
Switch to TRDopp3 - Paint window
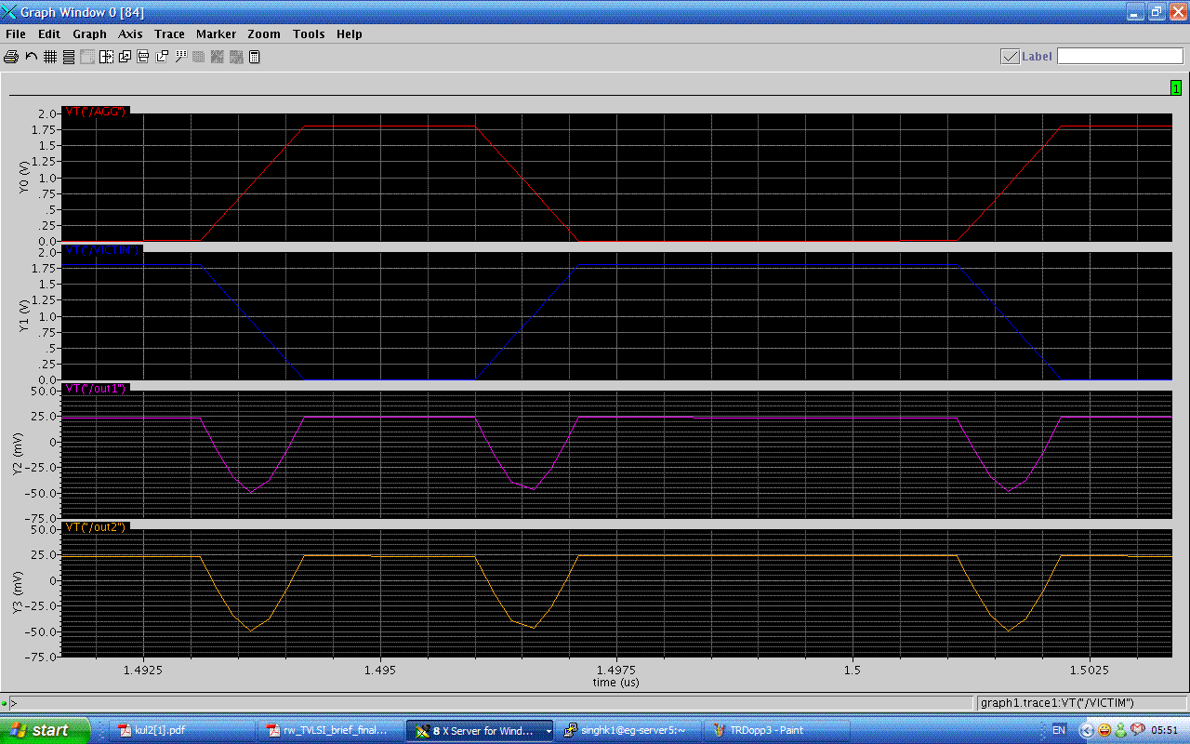(777, 731)
